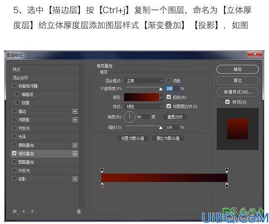Select 混合选项 in the left list
The height and width of the screenshot is (224, 269).
[44, 78]
